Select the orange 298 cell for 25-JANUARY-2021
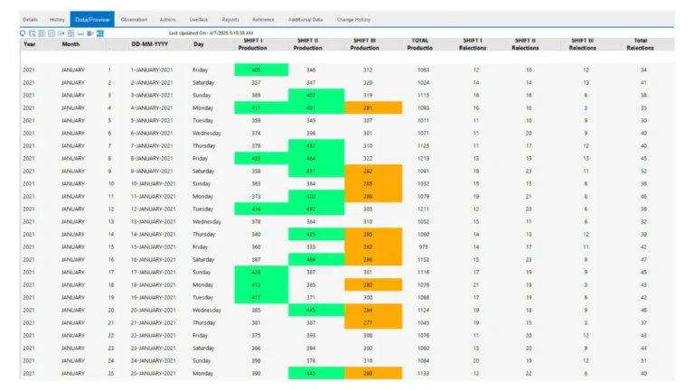 [x=373, y=374]
